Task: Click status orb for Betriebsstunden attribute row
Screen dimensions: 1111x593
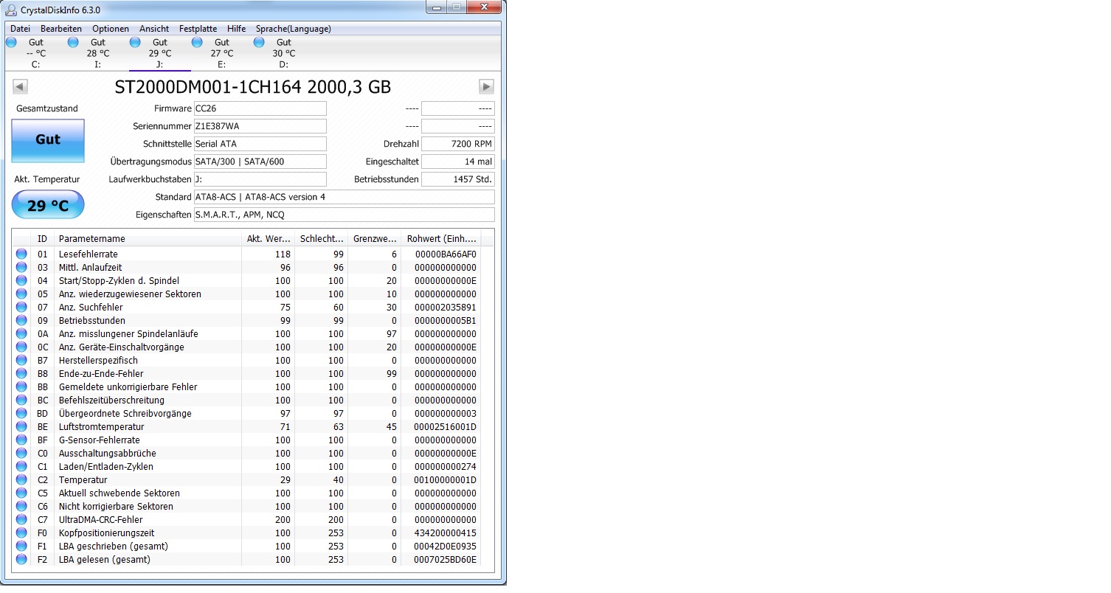Action: click(21, 320)
